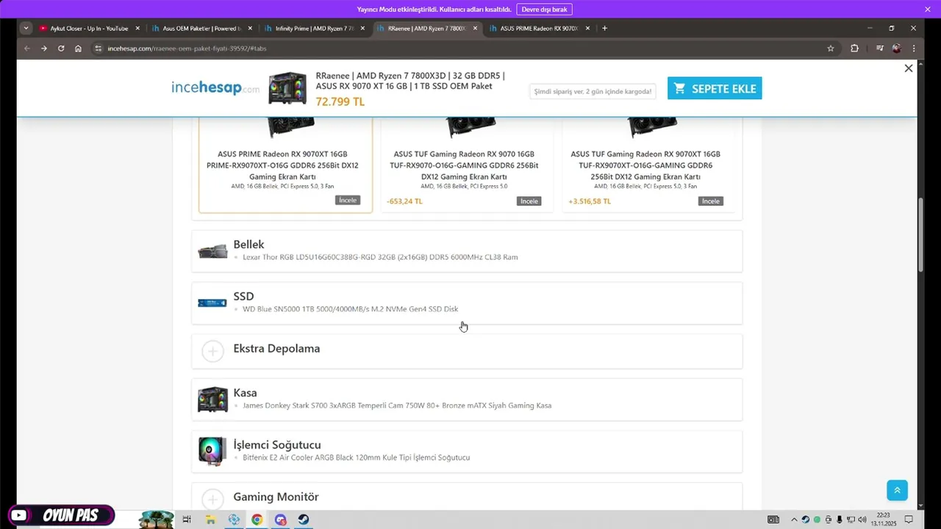
Task: Close the Infinity Prime tab
Action: [x=362, y=28]
